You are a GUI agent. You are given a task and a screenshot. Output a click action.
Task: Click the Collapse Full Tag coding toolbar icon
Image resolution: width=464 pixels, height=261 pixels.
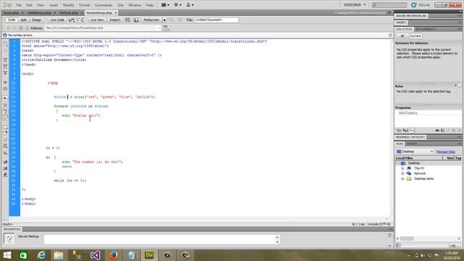(5, 59)
